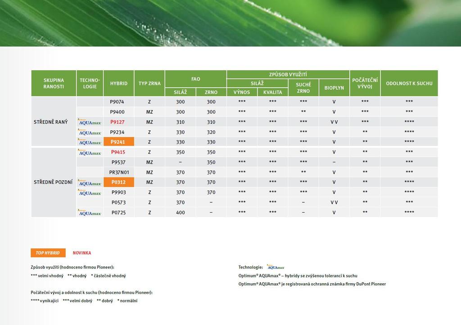461x325 pixels.
Task: Click hybrid name P9234
Action: point(118,132)
